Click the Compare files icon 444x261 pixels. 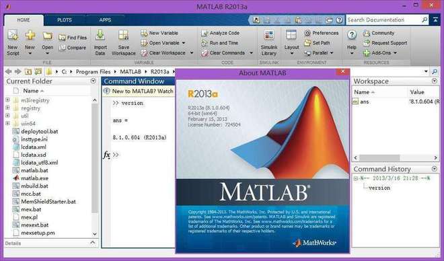click(x=63, y=48)
